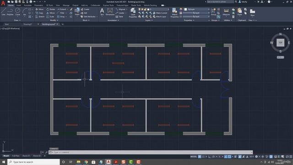This screenshot has height=165, width=293.
Task: Open the Manage ribbon tab
Action: [66, 5]
